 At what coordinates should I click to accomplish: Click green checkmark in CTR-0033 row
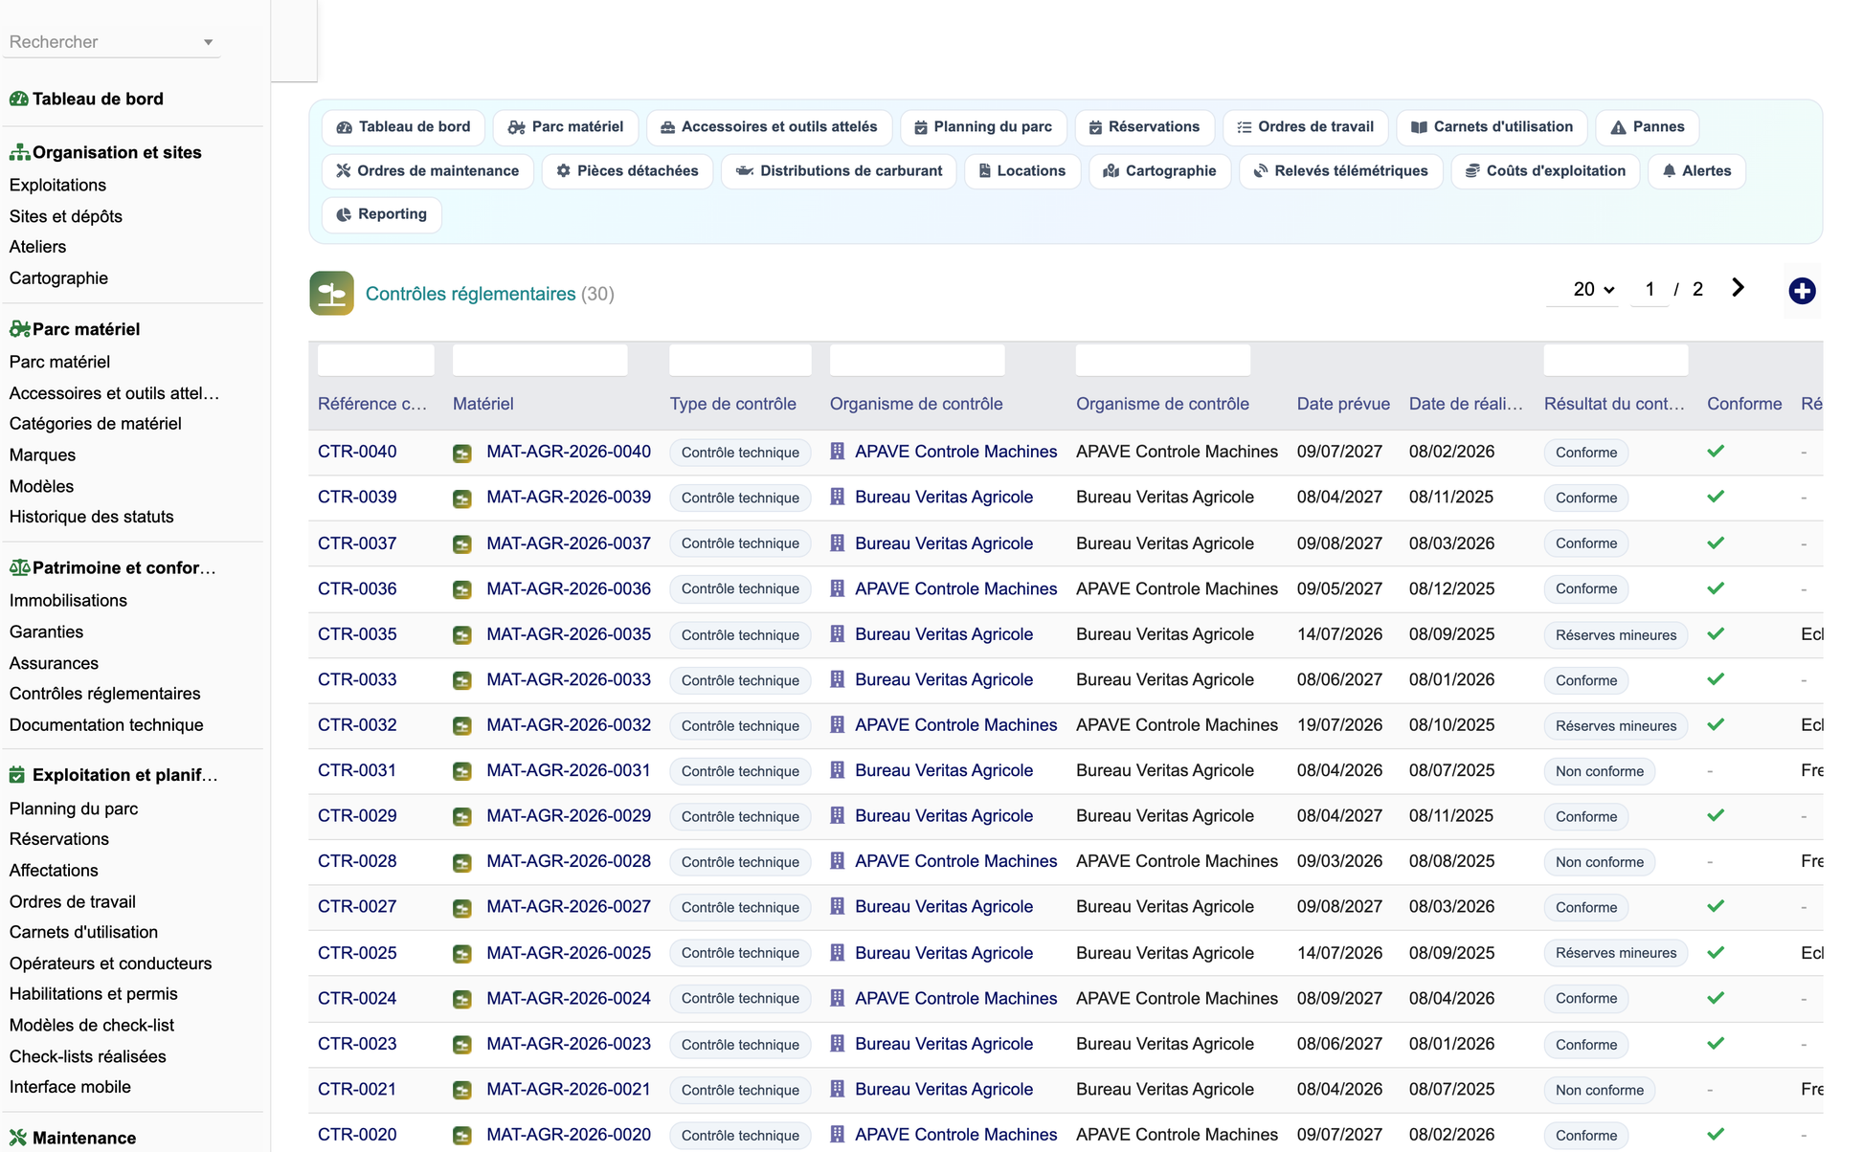(x=1716, y=679)
